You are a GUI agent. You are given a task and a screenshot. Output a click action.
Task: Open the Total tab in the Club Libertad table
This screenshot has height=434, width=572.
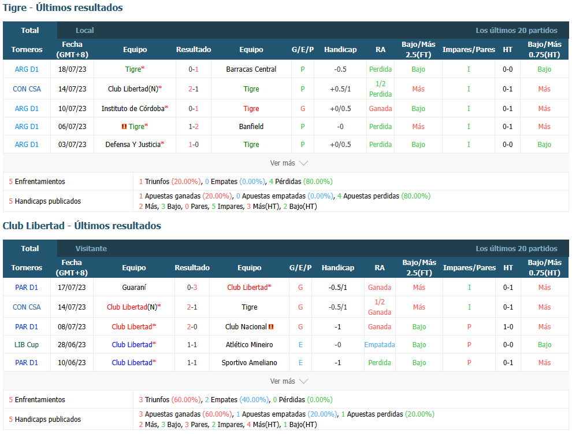(x=30, y=248)
